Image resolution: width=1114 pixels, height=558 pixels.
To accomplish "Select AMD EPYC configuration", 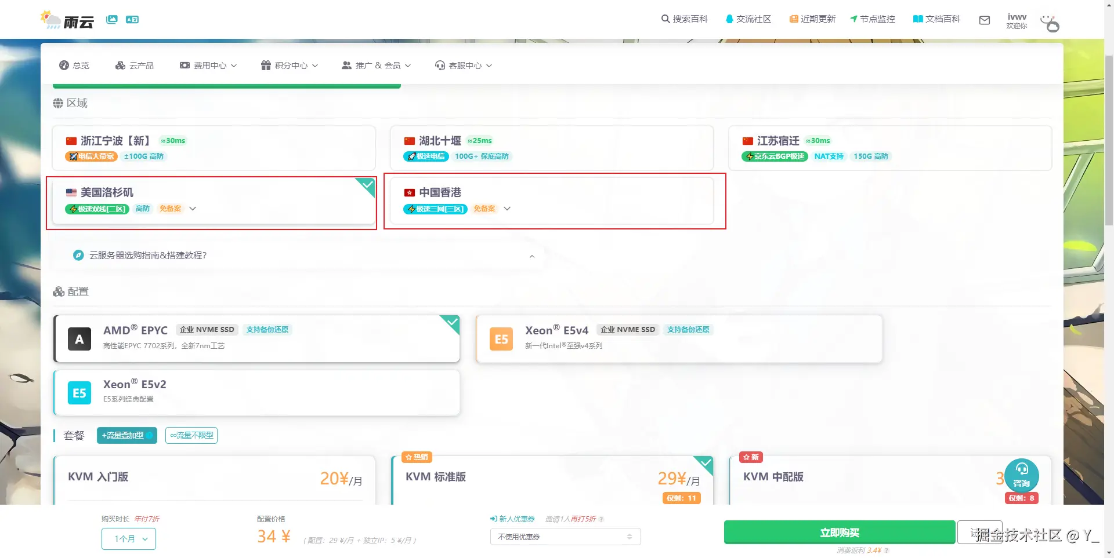I will click(256, 339).
